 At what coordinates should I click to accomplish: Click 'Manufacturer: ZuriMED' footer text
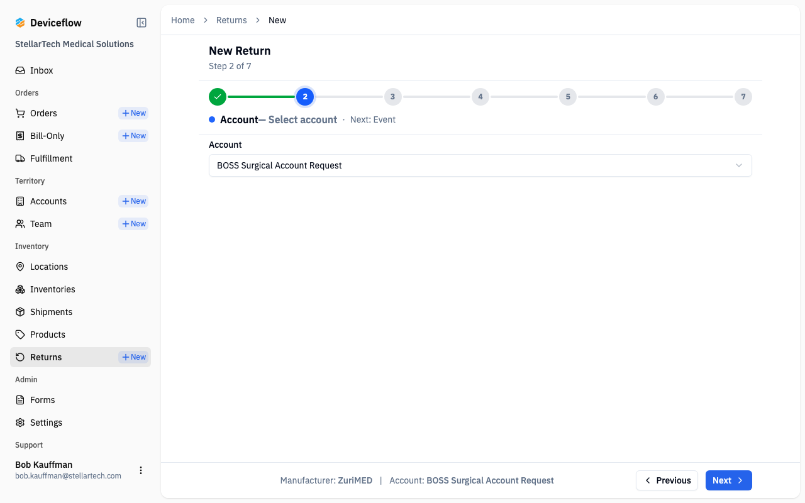click(326, 480)
